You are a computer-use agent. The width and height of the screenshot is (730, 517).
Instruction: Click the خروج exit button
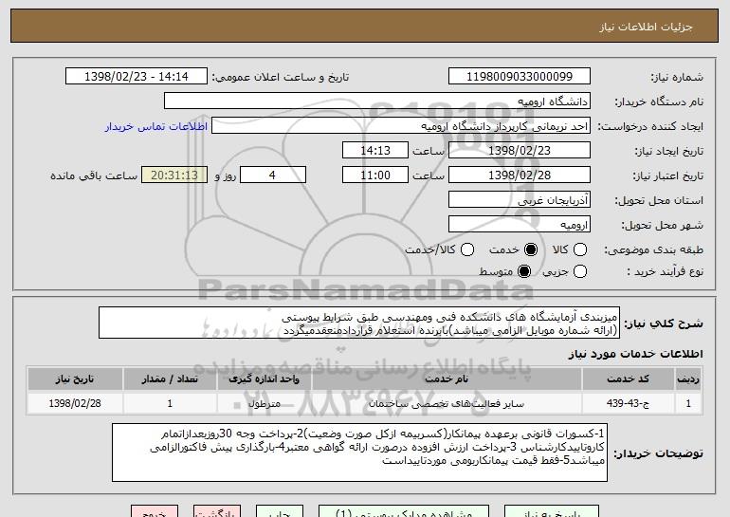[x=155, y=512]
